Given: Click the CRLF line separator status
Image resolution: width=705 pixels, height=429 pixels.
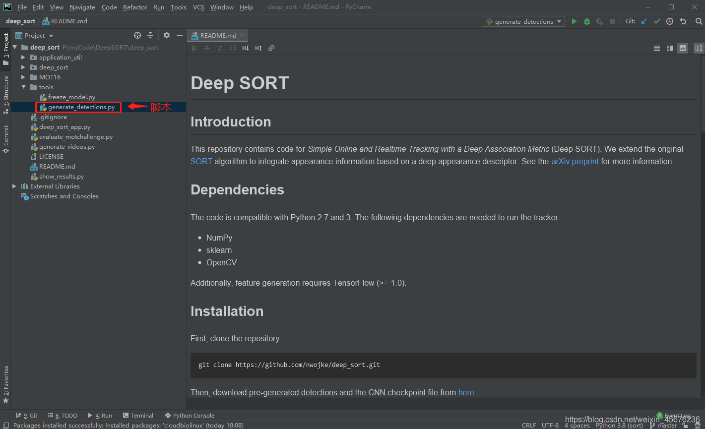Looking at the screenshot, I should click(x=529, y=425).
